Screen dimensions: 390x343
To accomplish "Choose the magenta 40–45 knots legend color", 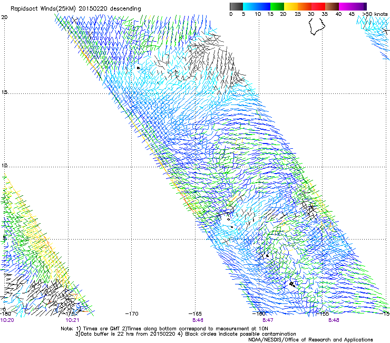I will tap(346, 6).
